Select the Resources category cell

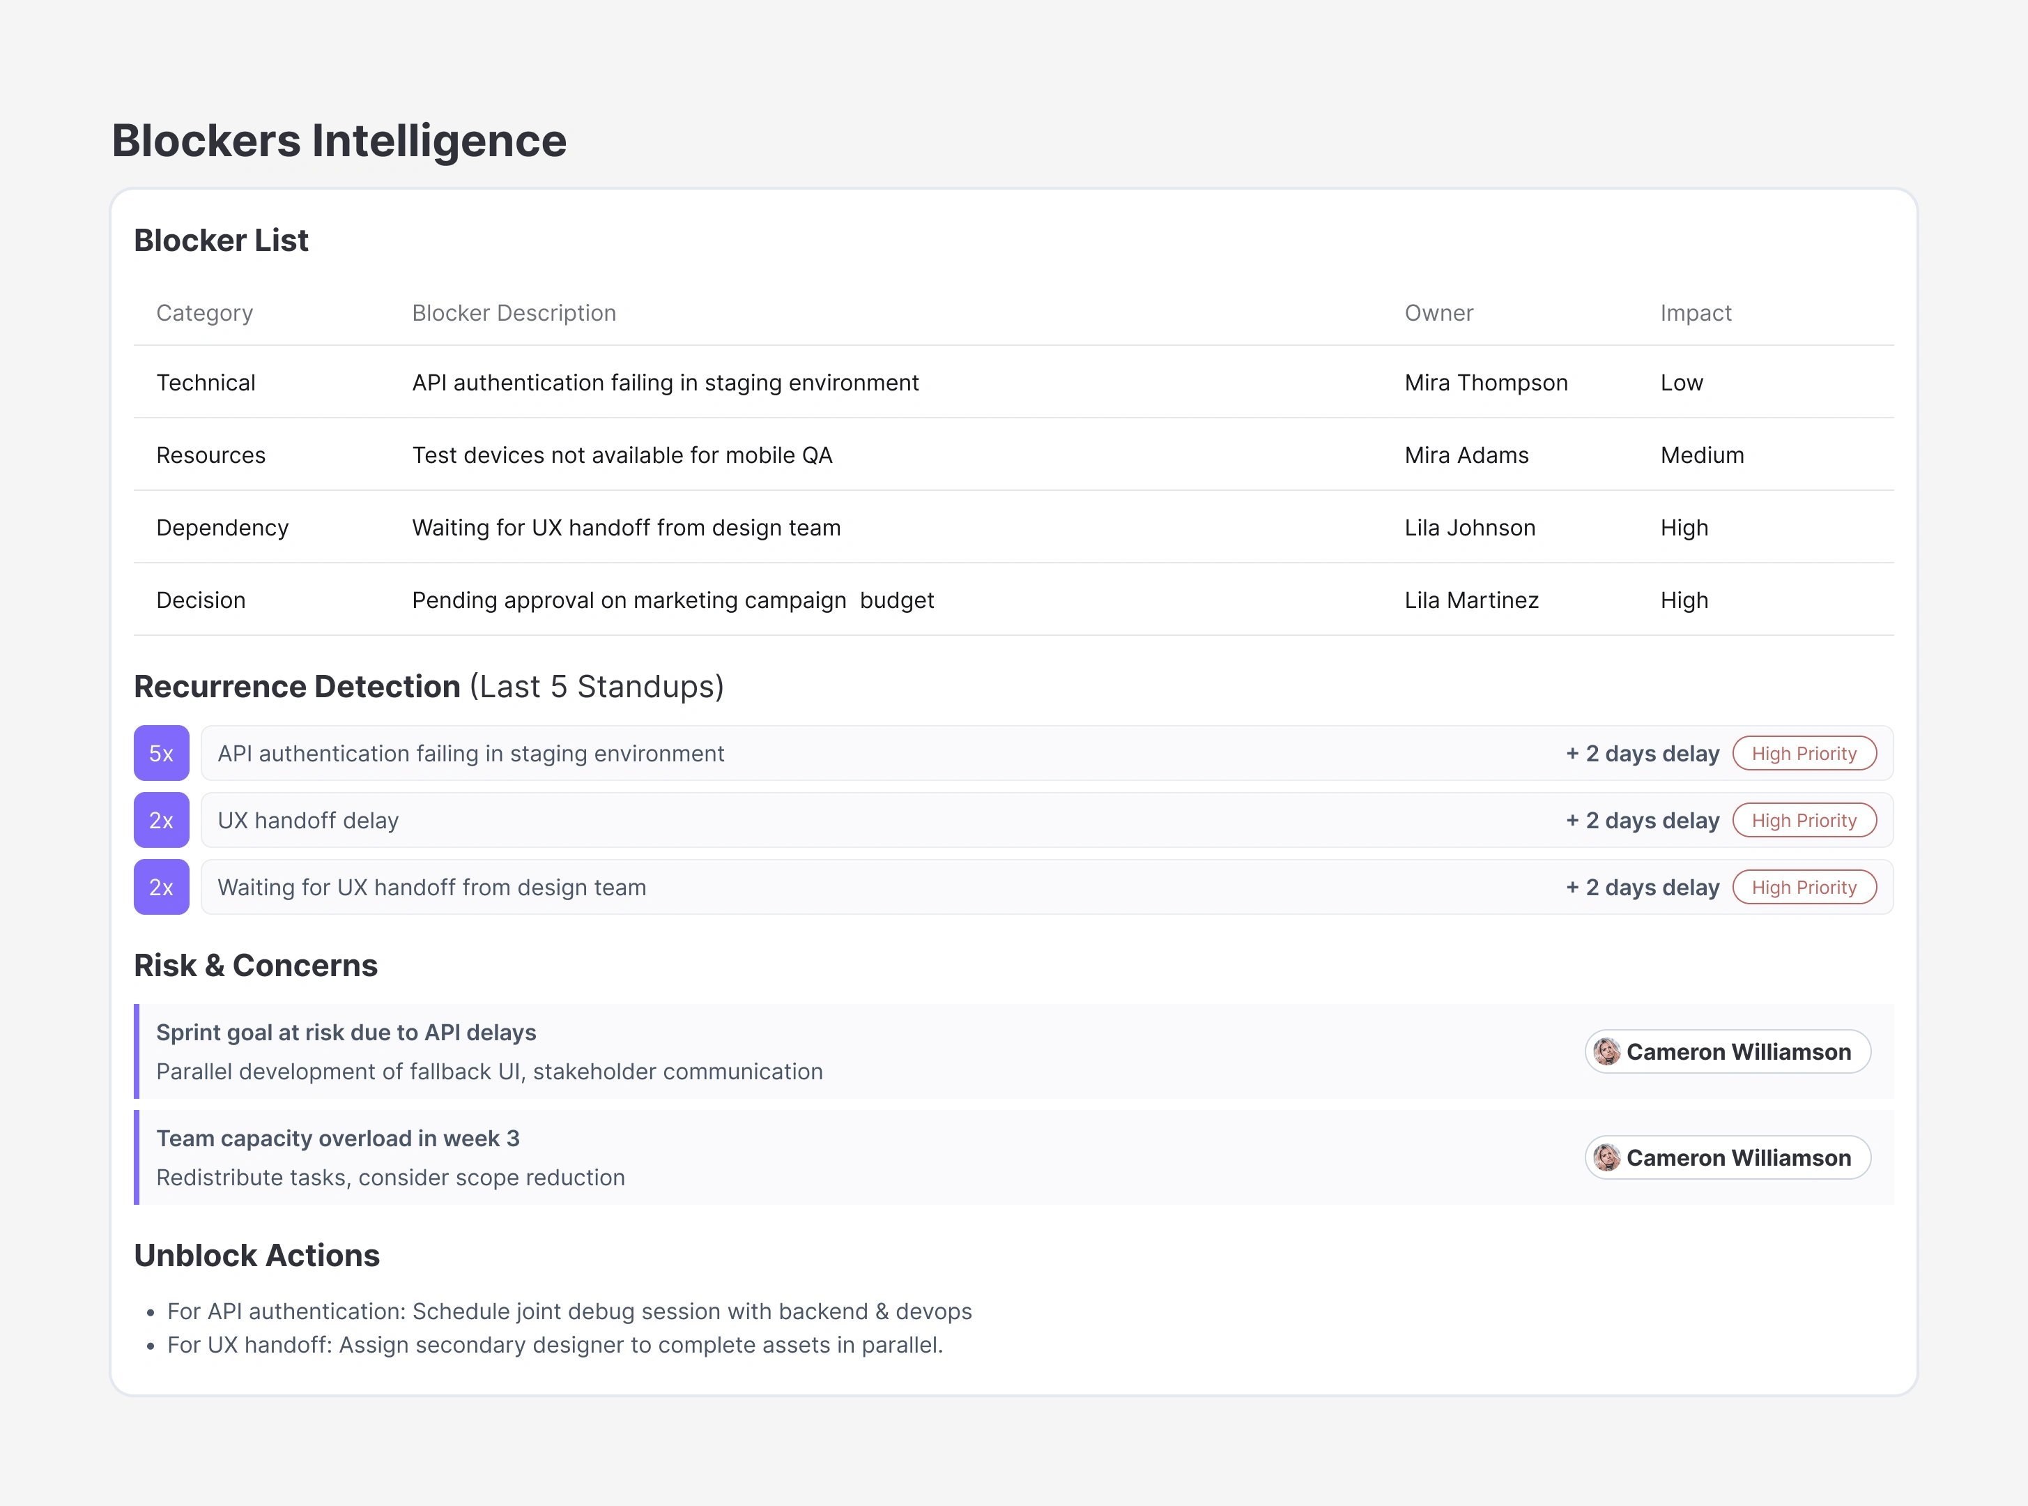pos(211,455)
